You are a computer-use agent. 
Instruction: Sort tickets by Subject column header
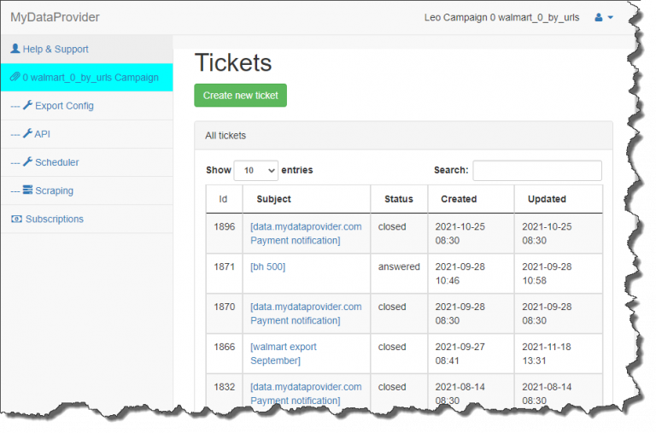273,199
